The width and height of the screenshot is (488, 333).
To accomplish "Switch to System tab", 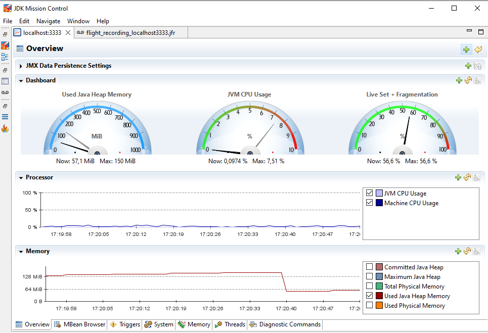I will pyautogui.click(x=159, y=324).
